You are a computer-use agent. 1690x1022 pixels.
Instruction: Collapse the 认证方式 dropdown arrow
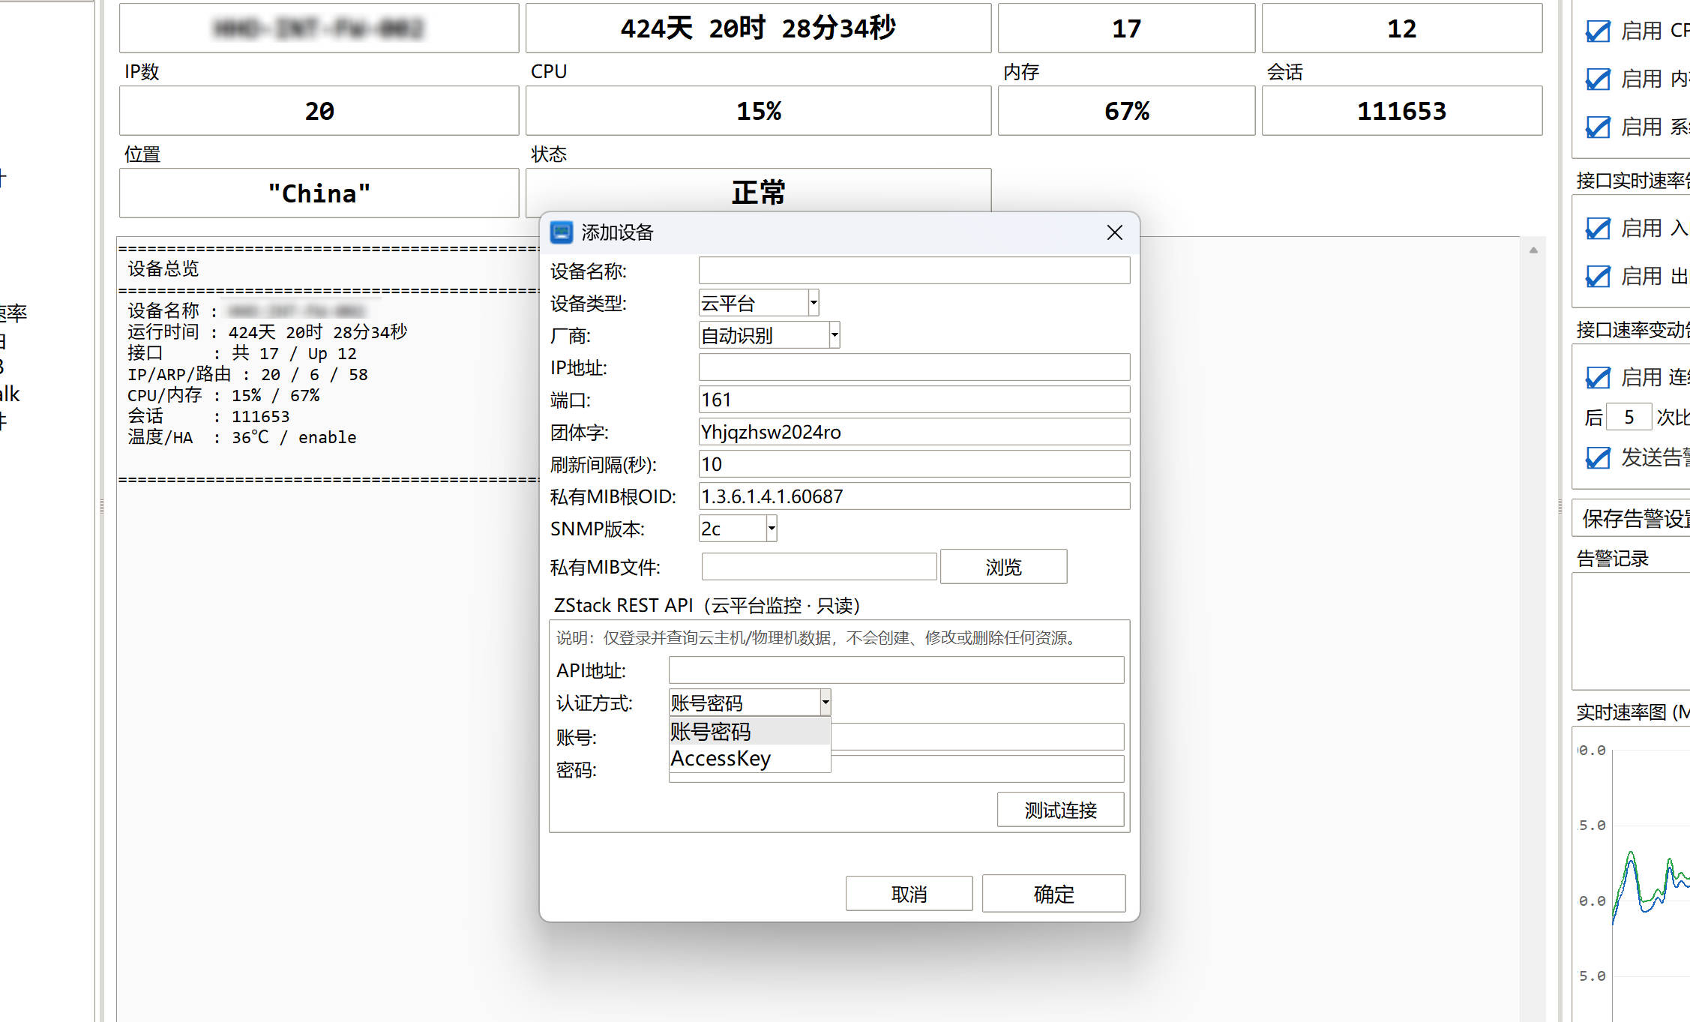[826, 703]
